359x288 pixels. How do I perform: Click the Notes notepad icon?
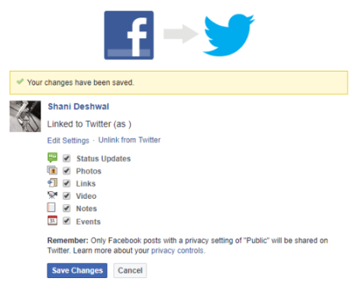pos(51,207)
